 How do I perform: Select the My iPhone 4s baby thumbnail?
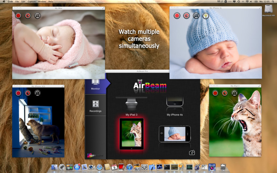[x=175, y=134]
